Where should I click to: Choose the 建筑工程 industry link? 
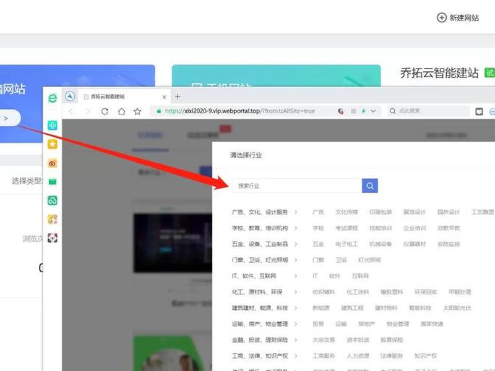pyautogui.click(x=352, y=308)
